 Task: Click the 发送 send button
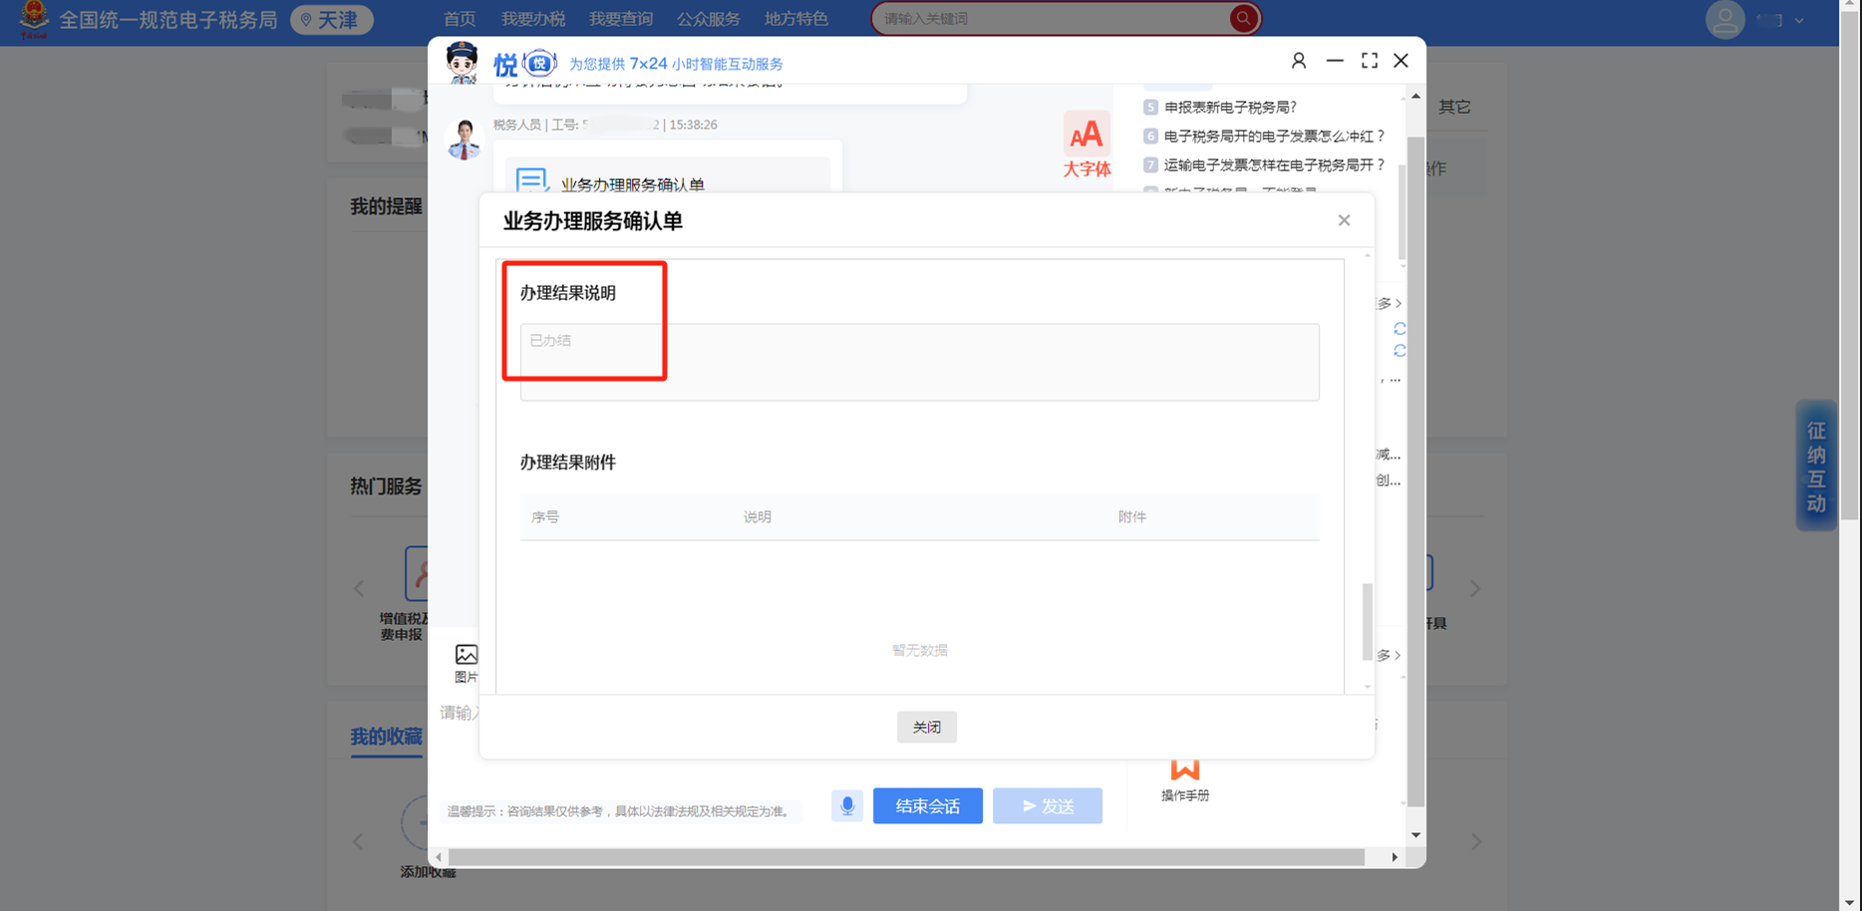[1047, 805]
